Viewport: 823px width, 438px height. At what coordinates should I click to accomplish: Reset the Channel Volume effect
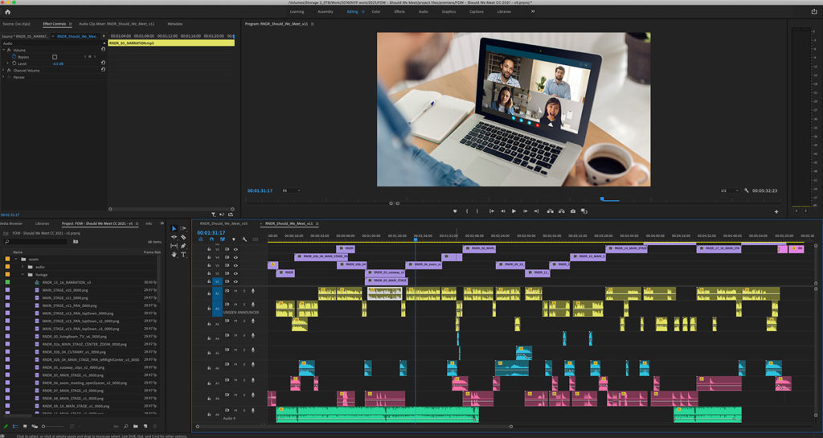(103, 70)
